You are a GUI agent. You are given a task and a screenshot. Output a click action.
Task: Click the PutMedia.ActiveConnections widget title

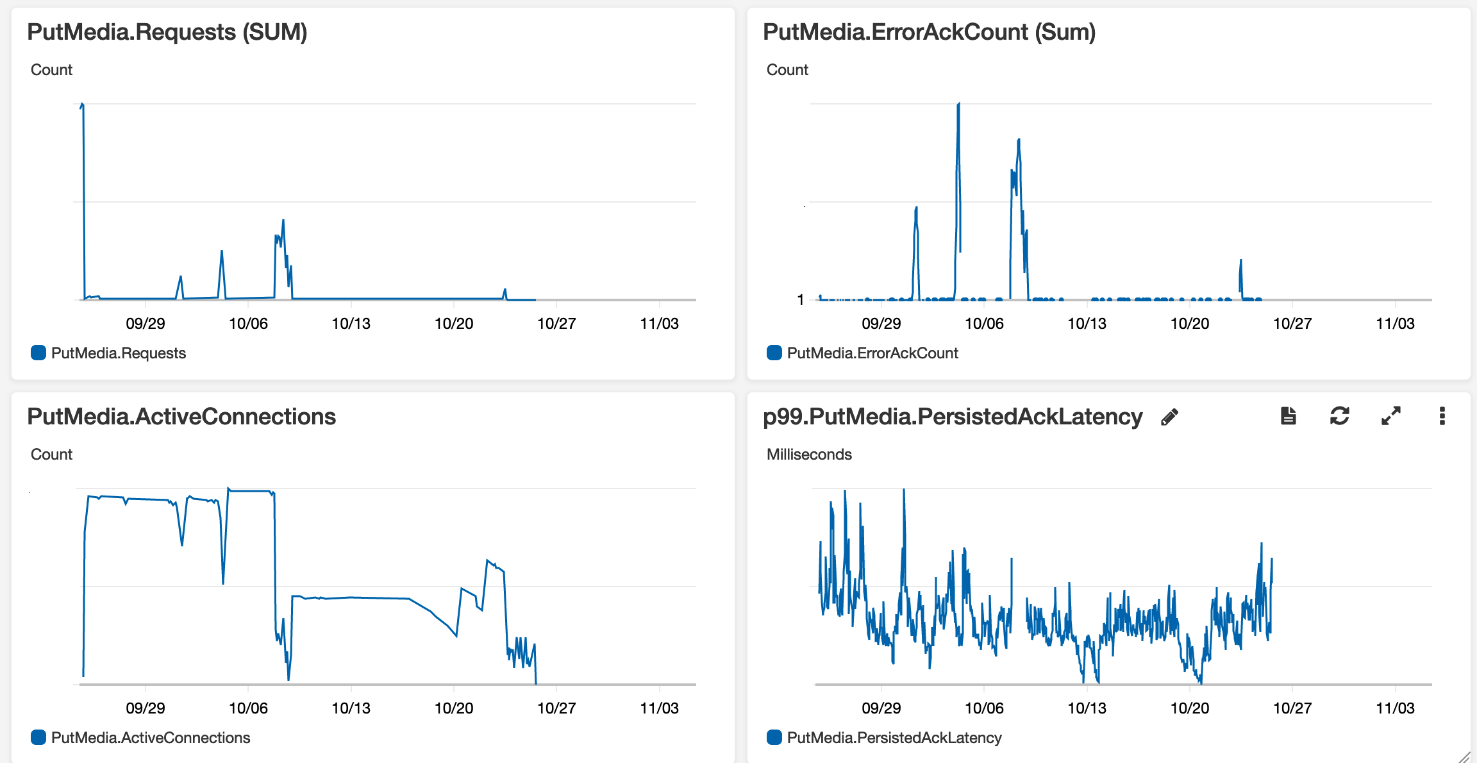point(181,417)
